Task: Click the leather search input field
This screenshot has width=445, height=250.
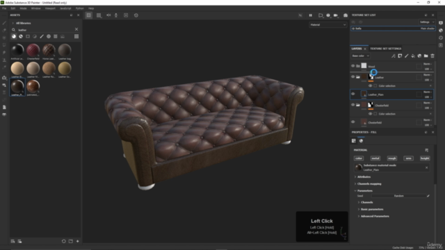Action: click(x=45, y=29)
